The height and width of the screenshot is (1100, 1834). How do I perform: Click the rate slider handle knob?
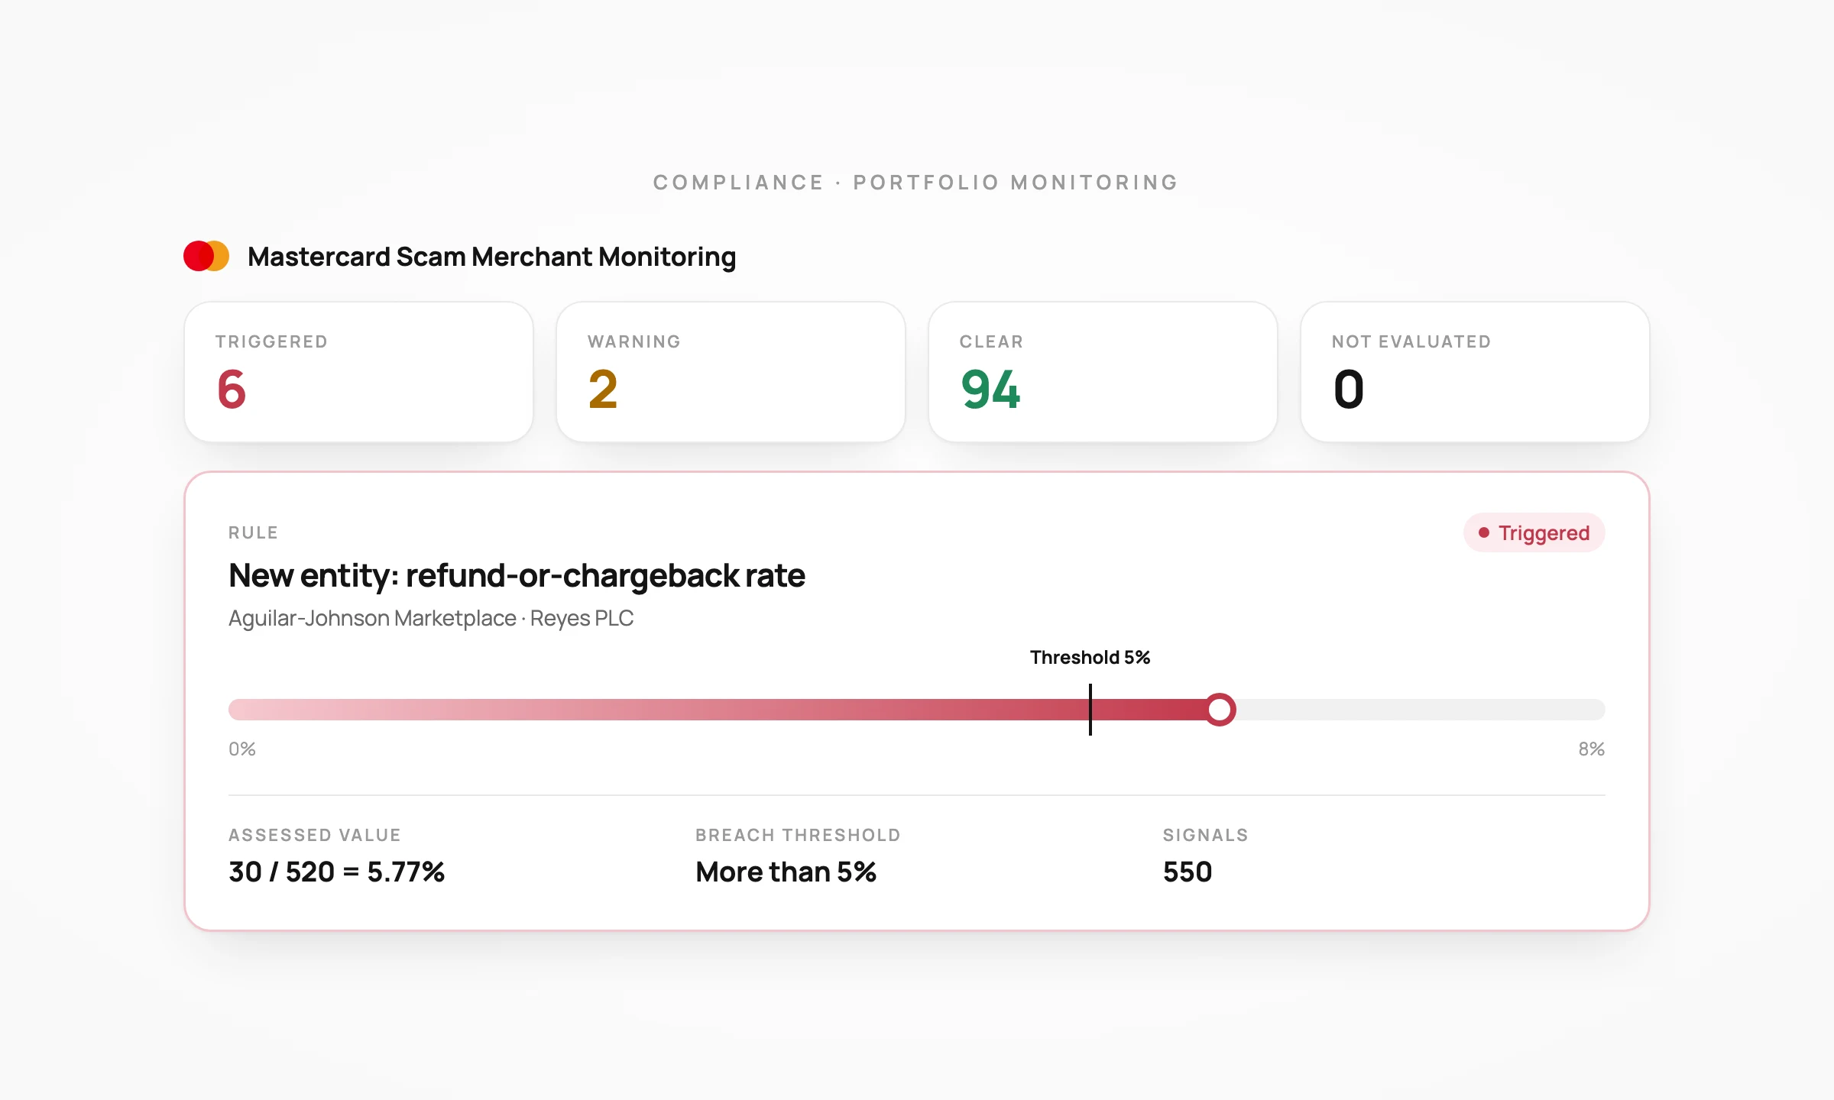(x=1220, y=710)
